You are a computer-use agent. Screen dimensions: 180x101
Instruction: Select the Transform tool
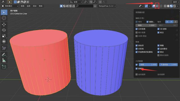(4, 41)
